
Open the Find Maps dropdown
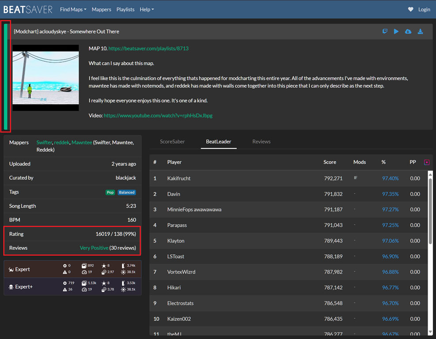point(73,9)
